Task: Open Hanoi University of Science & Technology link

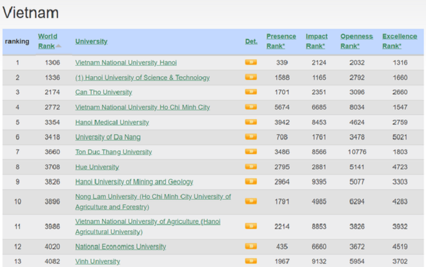Action: coord(142,77)
